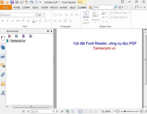Viewport: 147px width, 114px height.
Task: Toggle italic formatting
Action: coord(7,21)
